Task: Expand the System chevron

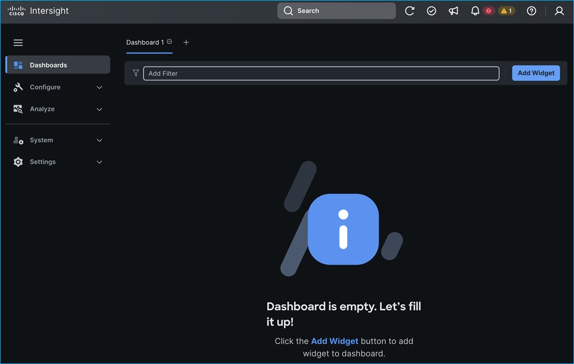Action: tap(99, 141)
